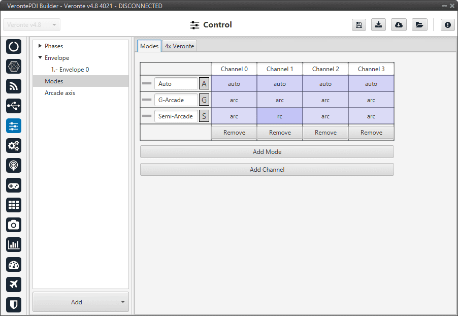This screenshot has height=316, width=458.
Task: Switch to the 4x Veronte tab
Action: [x=179, y=46]
